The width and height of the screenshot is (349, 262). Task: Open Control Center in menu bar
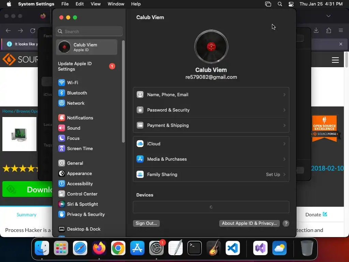coord(291,4)
